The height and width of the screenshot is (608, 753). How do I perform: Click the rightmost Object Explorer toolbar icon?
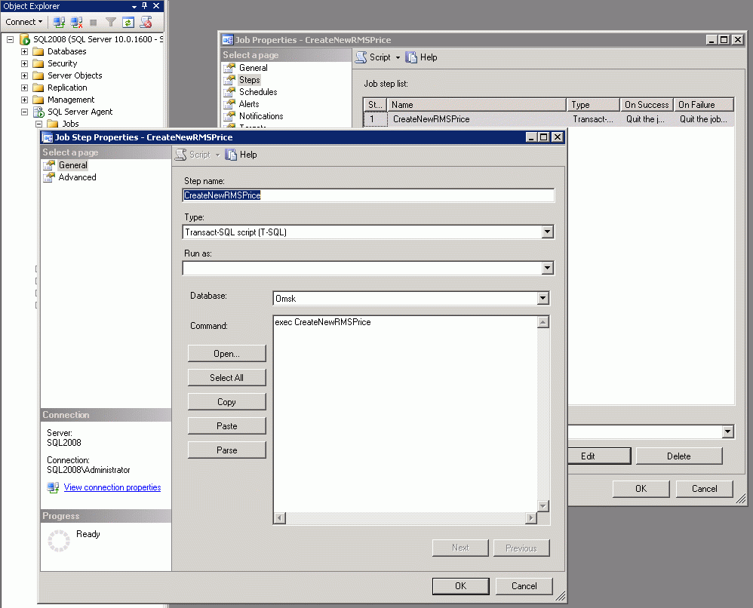146,22
